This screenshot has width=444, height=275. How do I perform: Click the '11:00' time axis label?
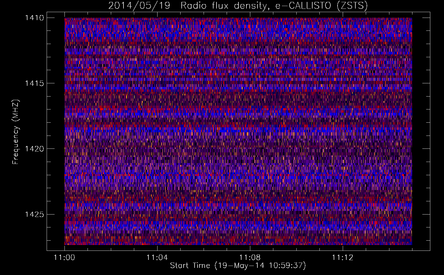coord(64,258)
